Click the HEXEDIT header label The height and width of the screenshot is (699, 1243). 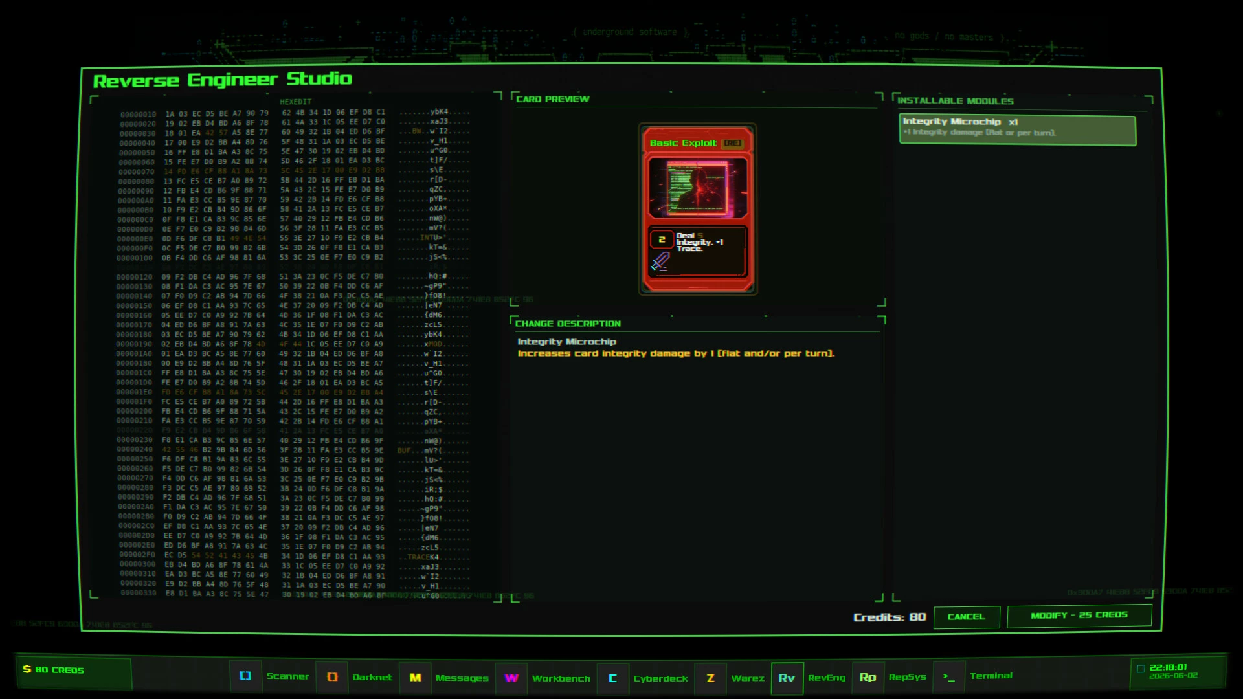[x=295, y=102]
